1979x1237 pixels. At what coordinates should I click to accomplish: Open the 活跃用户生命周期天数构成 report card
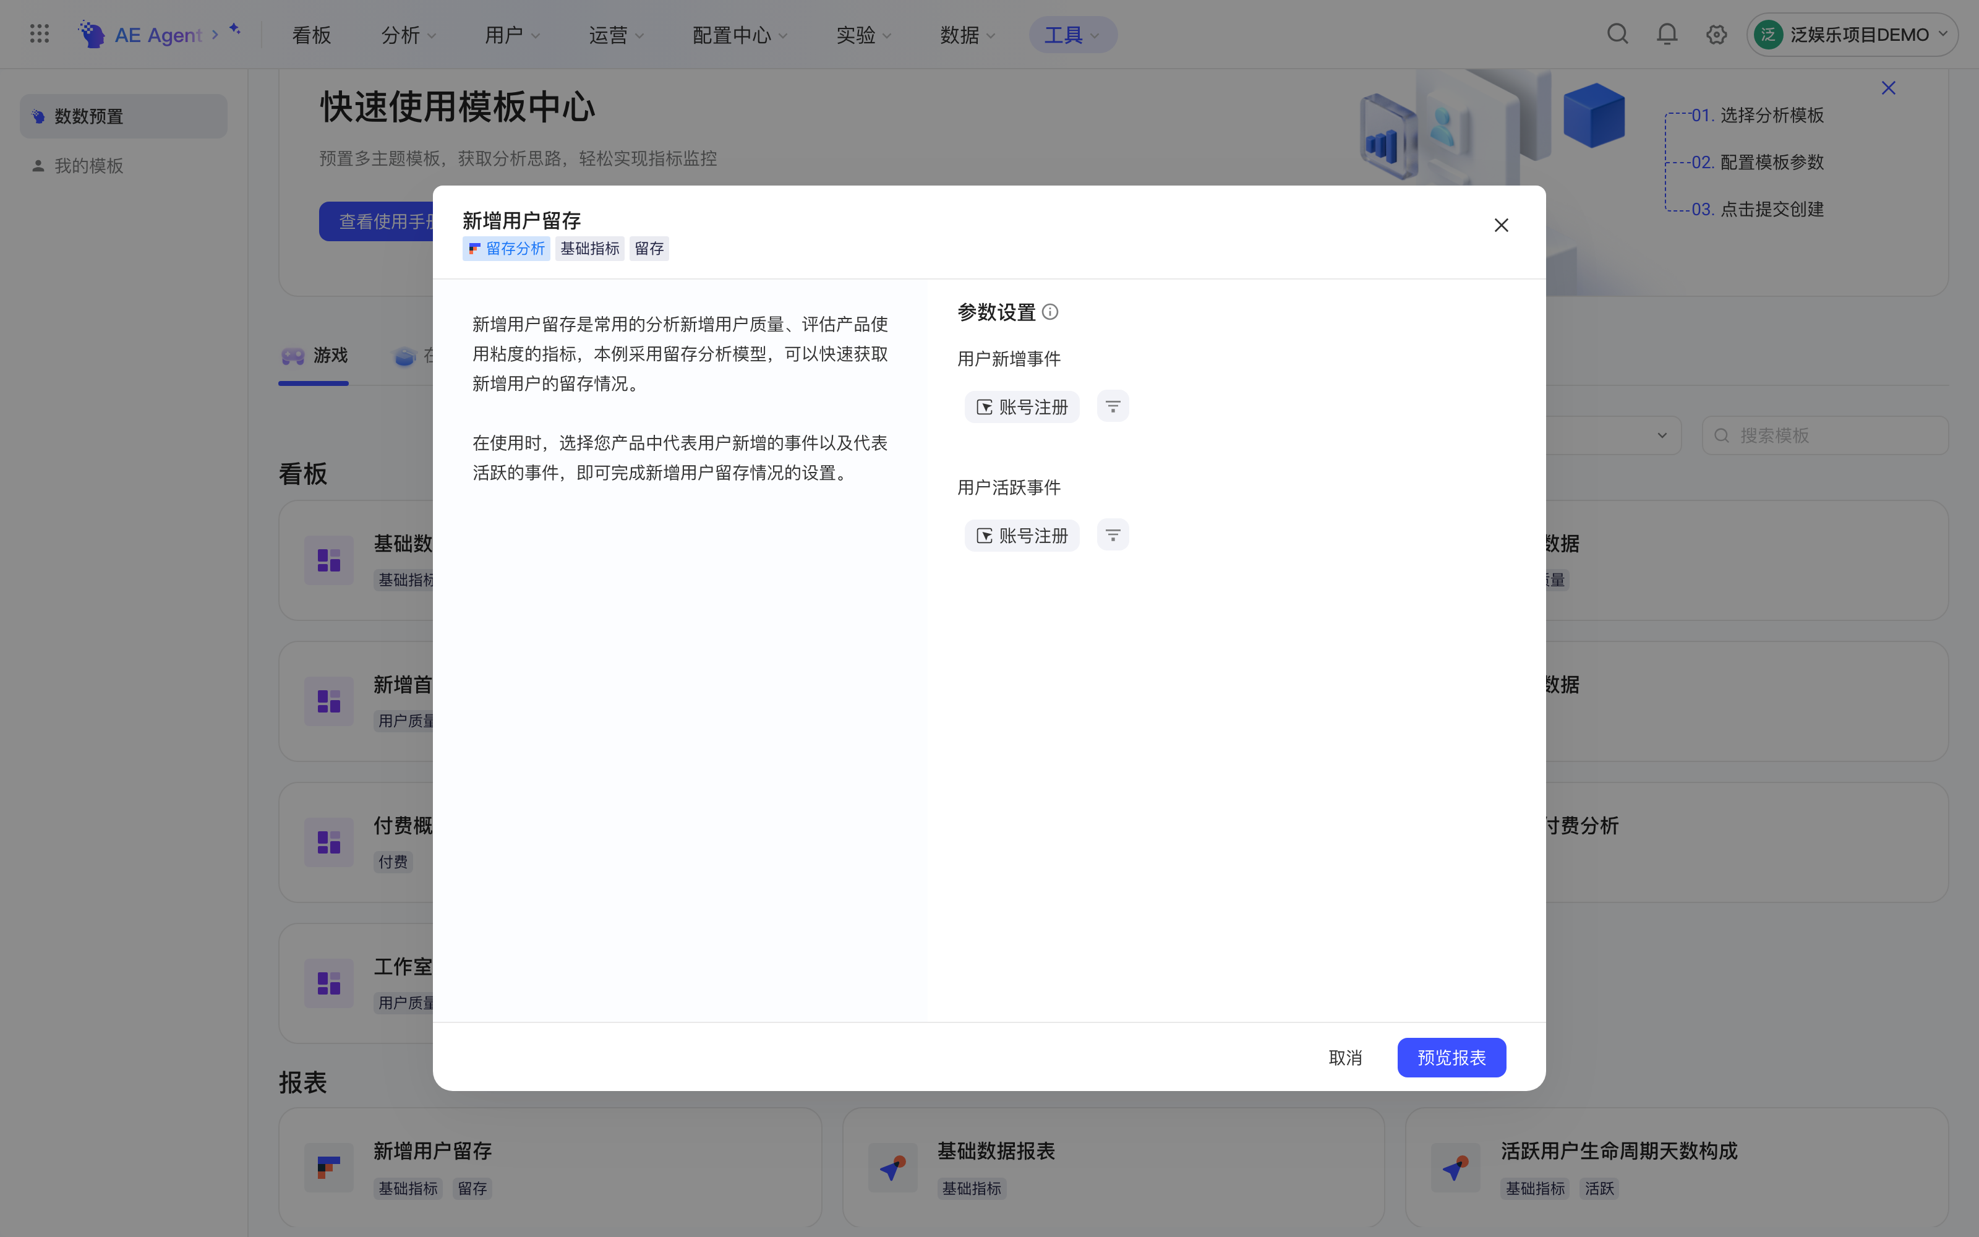click(1677, 1168)
